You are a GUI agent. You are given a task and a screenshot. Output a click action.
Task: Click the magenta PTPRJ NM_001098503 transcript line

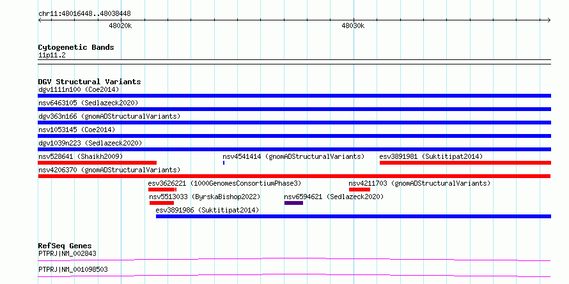tap(294, 276)
